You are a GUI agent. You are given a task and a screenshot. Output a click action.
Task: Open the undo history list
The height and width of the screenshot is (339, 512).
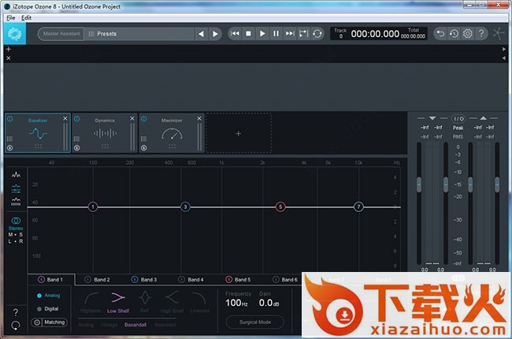(454, 34)
